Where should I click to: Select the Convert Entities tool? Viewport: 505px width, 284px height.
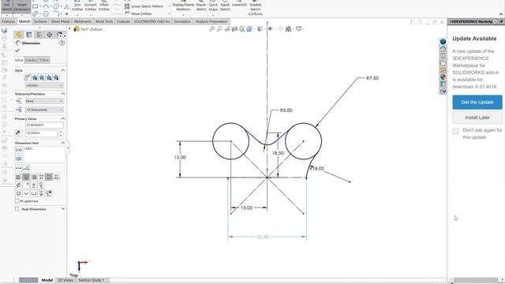pos(91,6)
